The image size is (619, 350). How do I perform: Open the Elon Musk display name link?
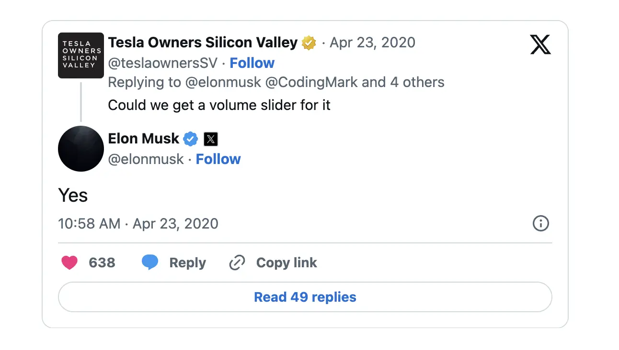[x=144, y=139]
